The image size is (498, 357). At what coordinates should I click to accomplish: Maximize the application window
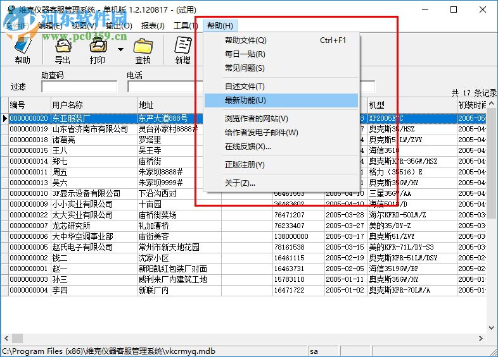[454, 10]
